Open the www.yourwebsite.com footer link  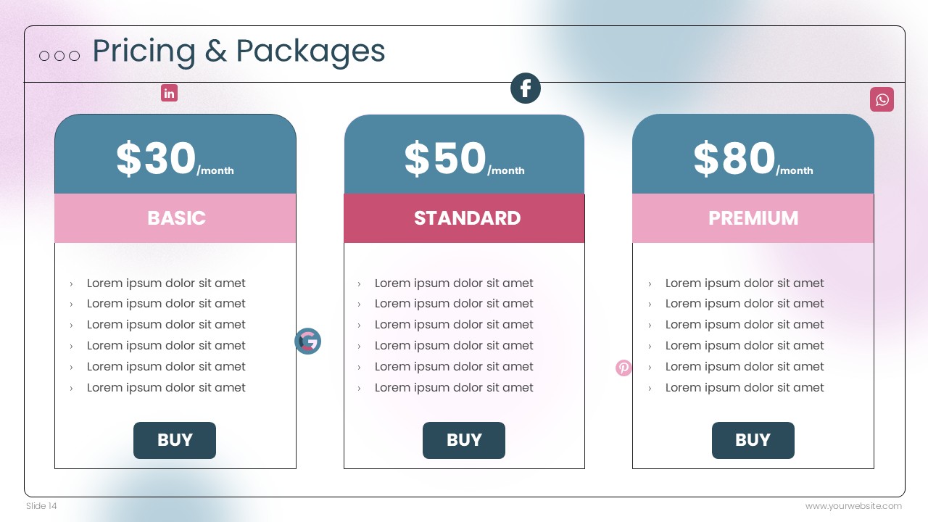click(x=853, y=506)
